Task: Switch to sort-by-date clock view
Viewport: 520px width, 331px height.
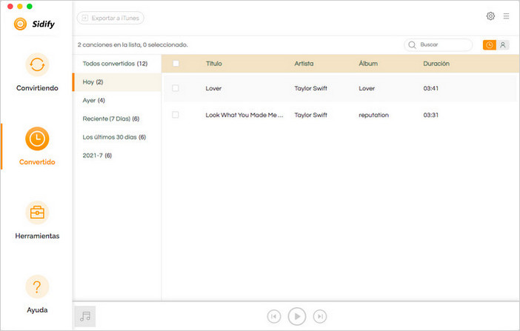Action: [490, 44]
